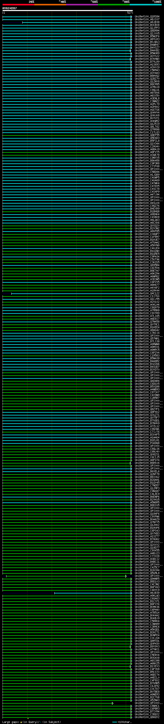Select the UniRef100_A6XX50 label
Screen dimensions: 164x724
[147, 96]
